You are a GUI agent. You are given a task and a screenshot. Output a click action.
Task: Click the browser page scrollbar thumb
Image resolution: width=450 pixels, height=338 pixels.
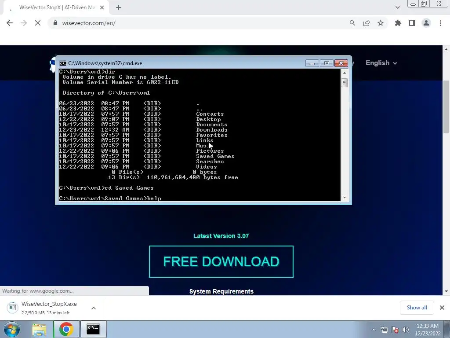pos(446,107)
